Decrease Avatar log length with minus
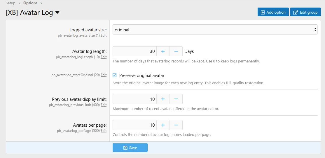 [176, 51]
